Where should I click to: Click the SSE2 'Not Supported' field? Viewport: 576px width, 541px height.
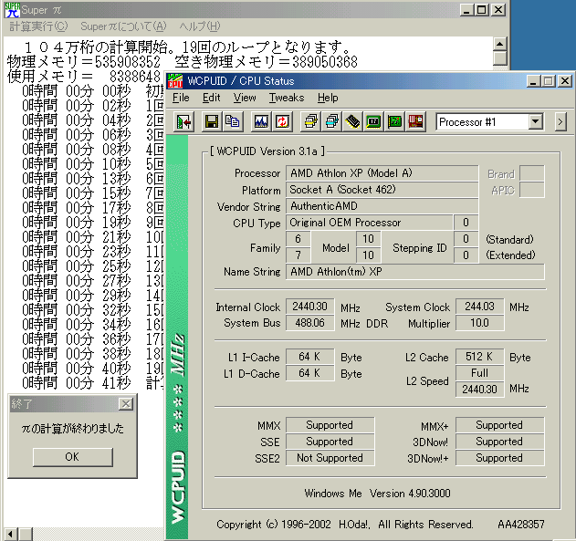[330, 458]
